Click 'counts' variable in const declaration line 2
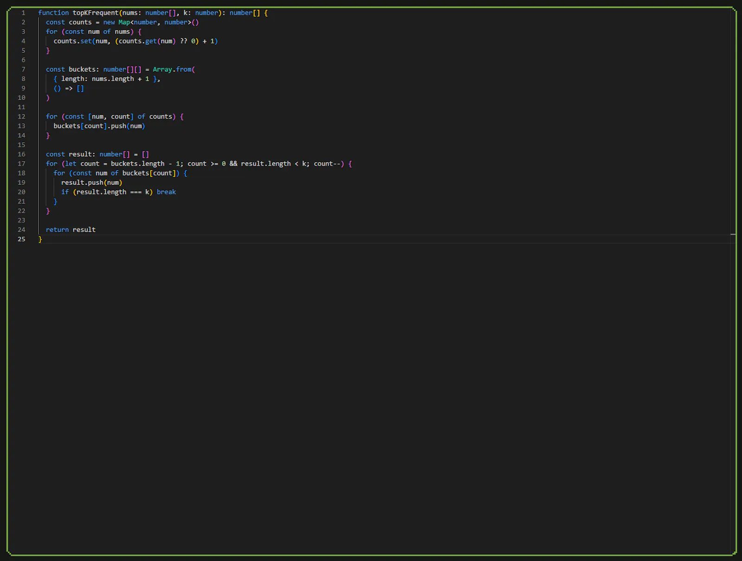742x561 pixels. click(80, 22)
